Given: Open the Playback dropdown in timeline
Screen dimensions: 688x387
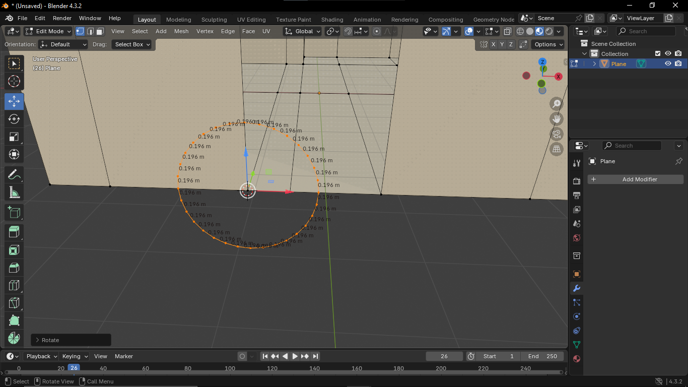Looking at the screenshot, I should coord(42,356).
